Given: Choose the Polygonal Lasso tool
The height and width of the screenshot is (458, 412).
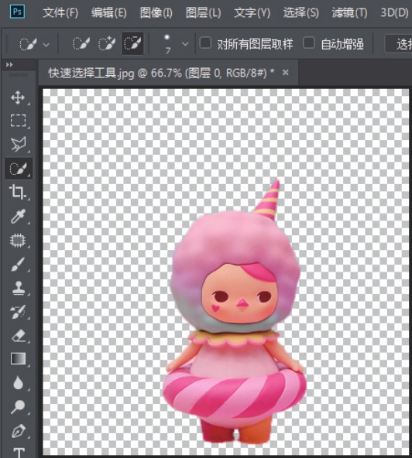Looking at the screenshot, I should point(18,144).
